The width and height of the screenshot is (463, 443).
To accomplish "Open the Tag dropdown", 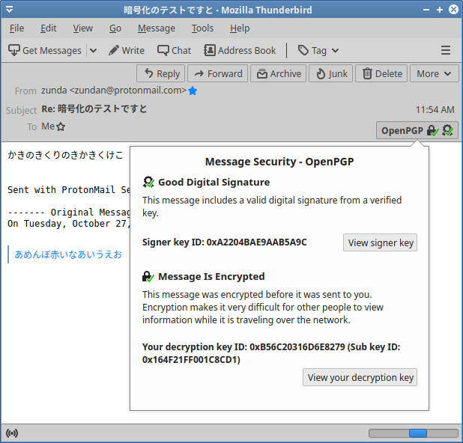I will 318,50.
